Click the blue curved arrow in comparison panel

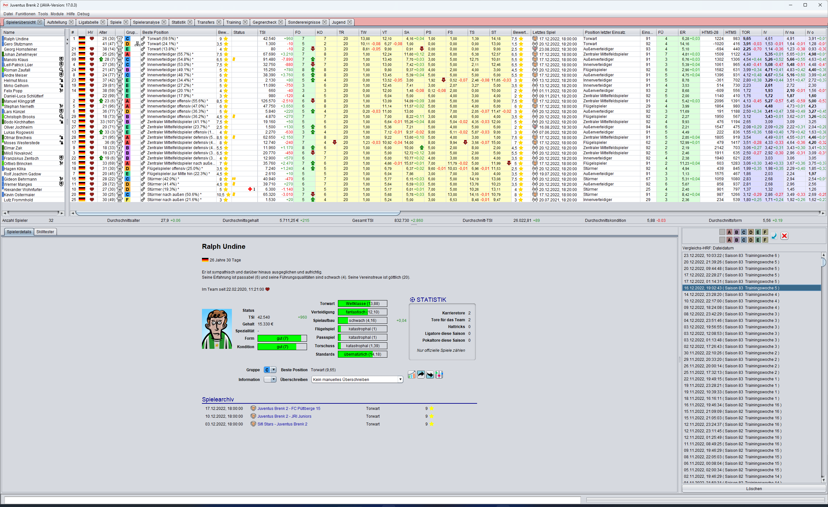[774, 236]
